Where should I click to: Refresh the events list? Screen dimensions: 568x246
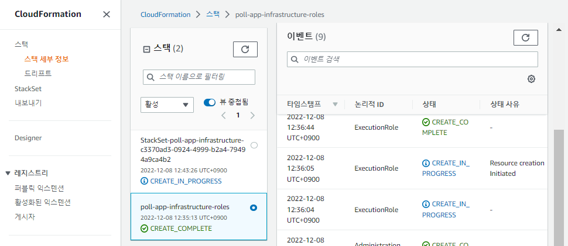click(526, 37)
